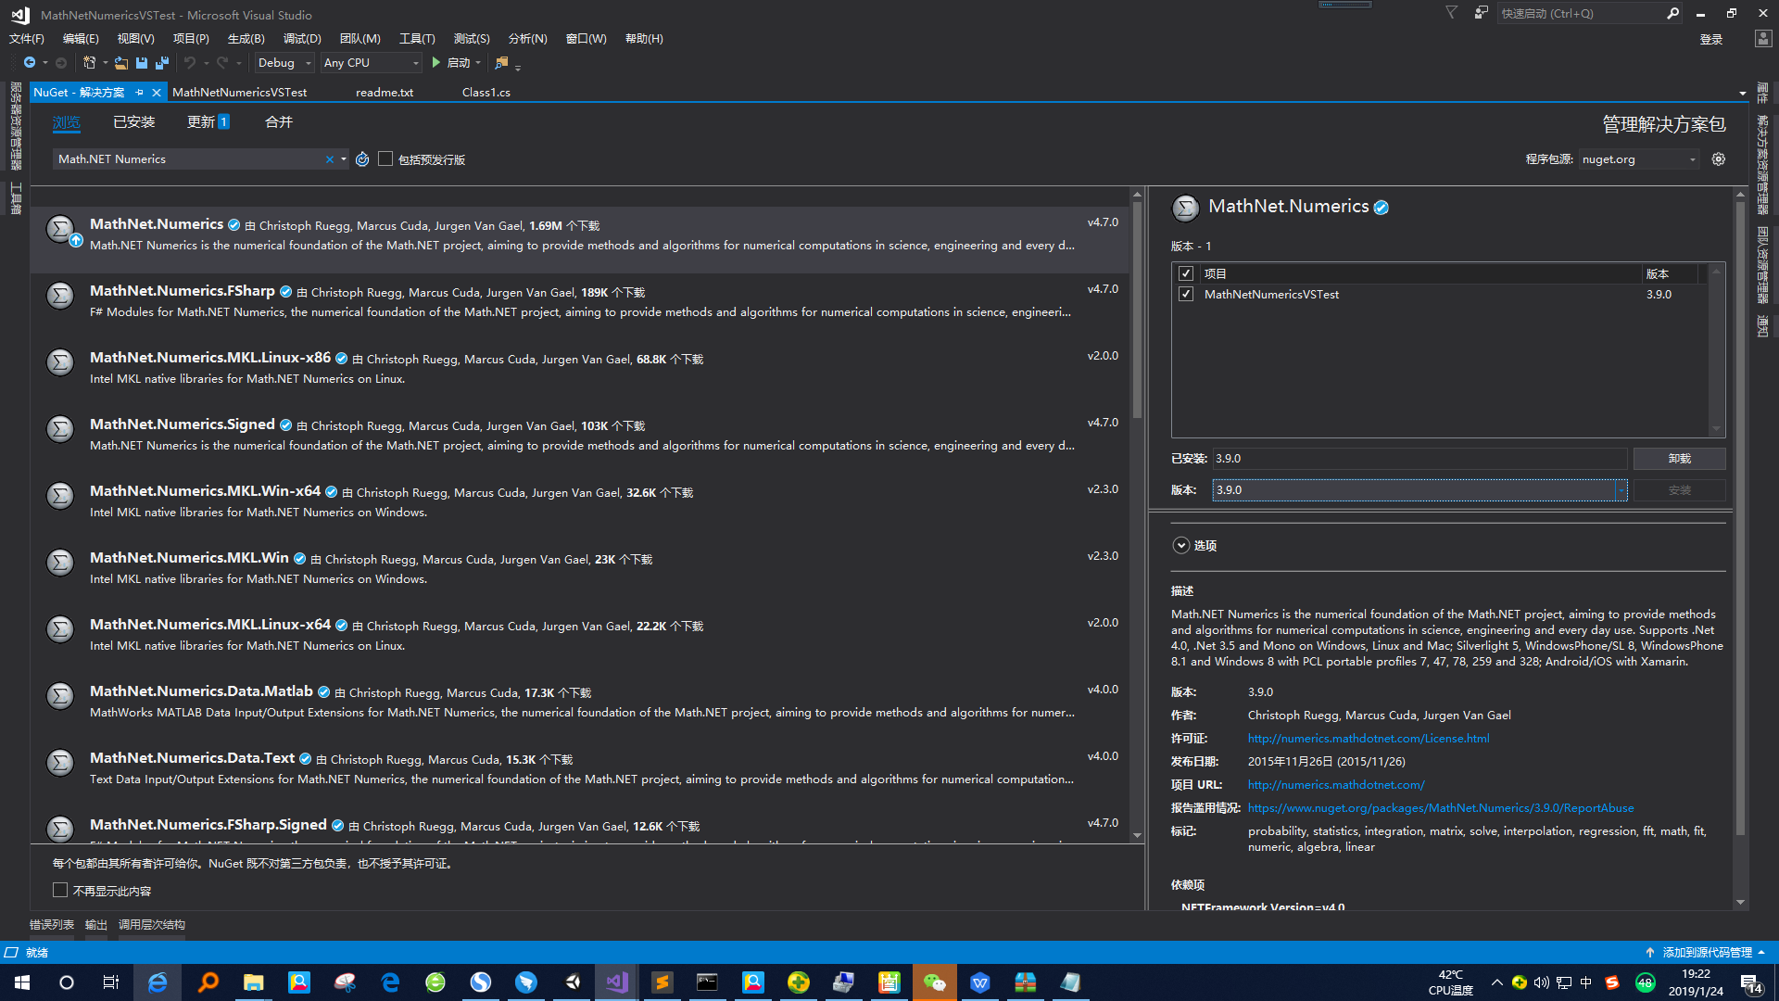The height and width of the screenshot is (1001, 1779).
Task: Switch to the Installed packages tab
Action: tap(134, 122)
